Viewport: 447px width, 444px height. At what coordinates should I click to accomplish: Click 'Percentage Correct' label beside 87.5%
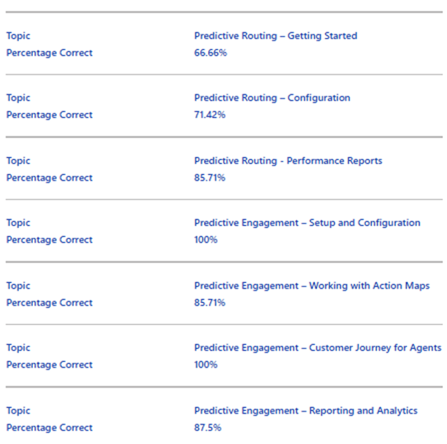click(x=49, y=428)
